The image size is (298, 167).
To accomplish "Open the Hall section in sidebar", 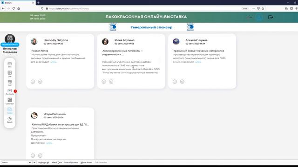I will tap(10, 83).
